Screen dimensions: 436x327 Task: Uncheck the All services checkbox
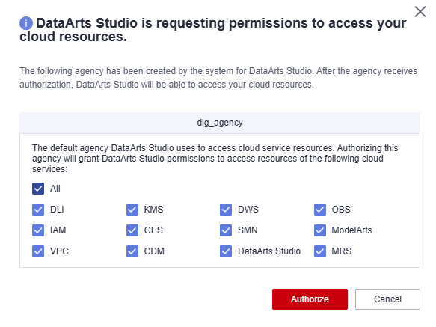click(38, 189)
